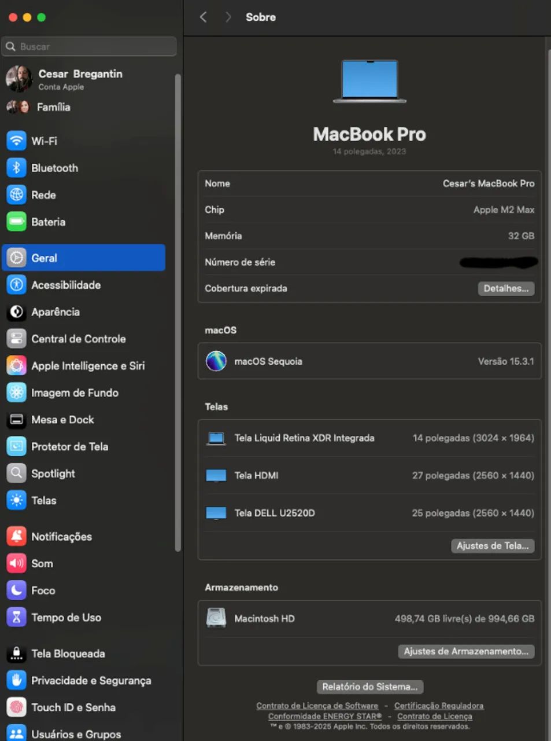Open Usuários e Grupos icon
The height and width of the screenshot is (741, 551).
(16, 733)
